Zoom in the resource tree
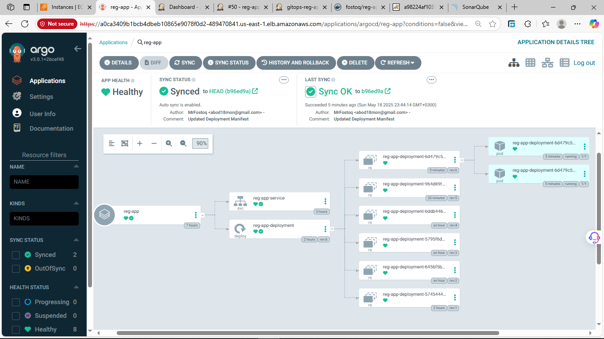Image resolution: width=604 pixels, height=339 pixels. [x=169, y=143]
